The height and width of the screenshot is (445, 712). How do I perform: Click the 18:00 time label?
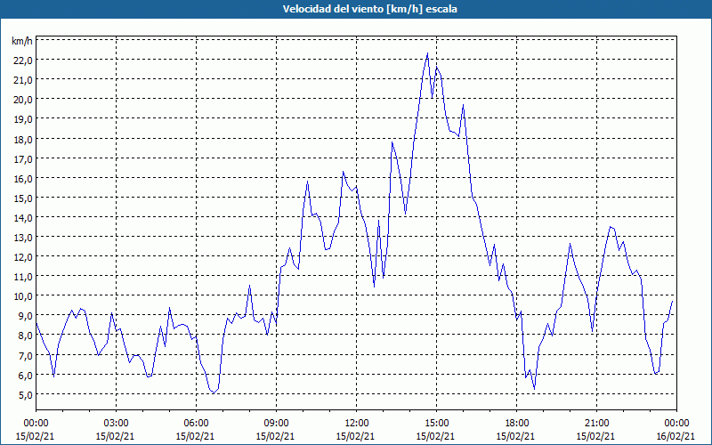517,424
